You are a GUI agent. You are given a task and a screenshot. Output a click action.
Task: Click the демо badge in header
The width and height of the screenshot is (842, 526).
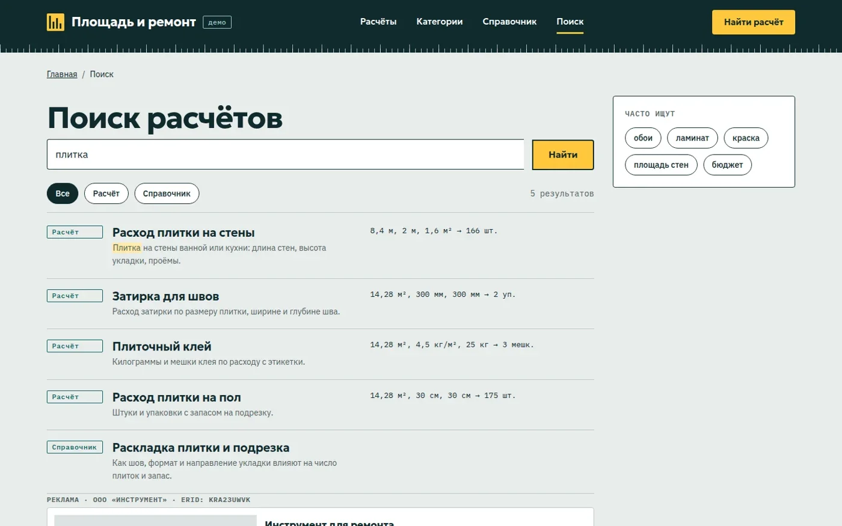[x=217, y=22]
